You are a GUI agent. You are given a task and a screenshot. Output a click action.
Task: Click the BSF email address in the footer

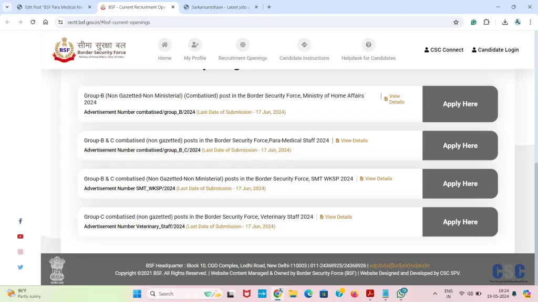point(400,266)
